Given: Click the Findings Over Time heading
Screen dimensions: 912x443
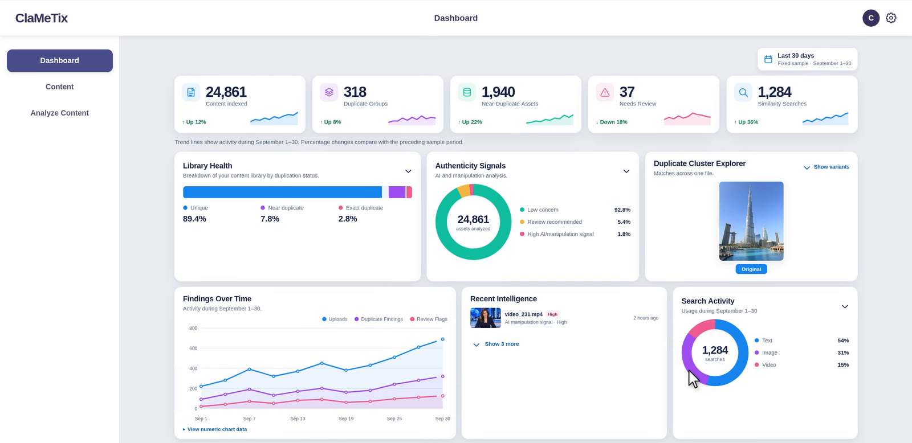Looking at the screenshot, I should click(217, 299).
